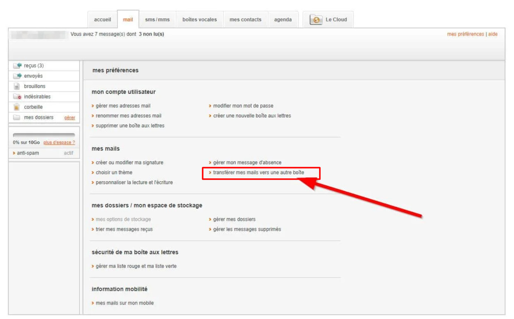Click the 'mes mails' section heading

106,149
